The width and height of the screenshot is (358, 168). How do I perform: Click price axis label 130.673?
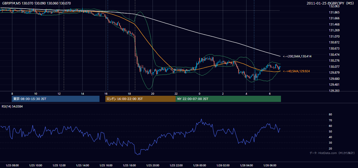(x=334, y=48)
